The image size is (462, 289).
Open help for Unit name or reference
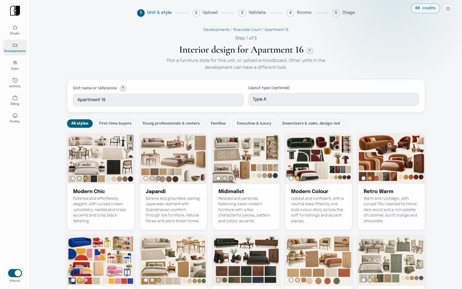(x=123, y=88)
